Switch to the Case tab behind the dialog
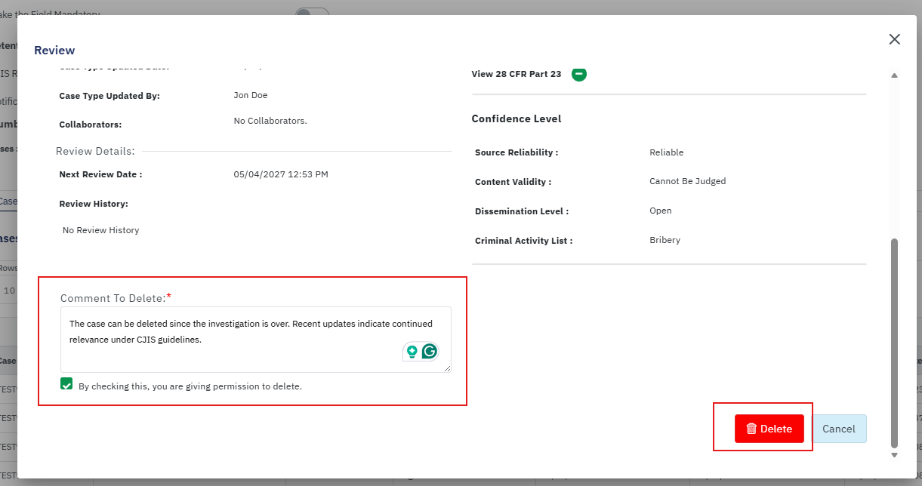Image resolution: width=922 pixels, height=486 pixels. click(8, 201)
